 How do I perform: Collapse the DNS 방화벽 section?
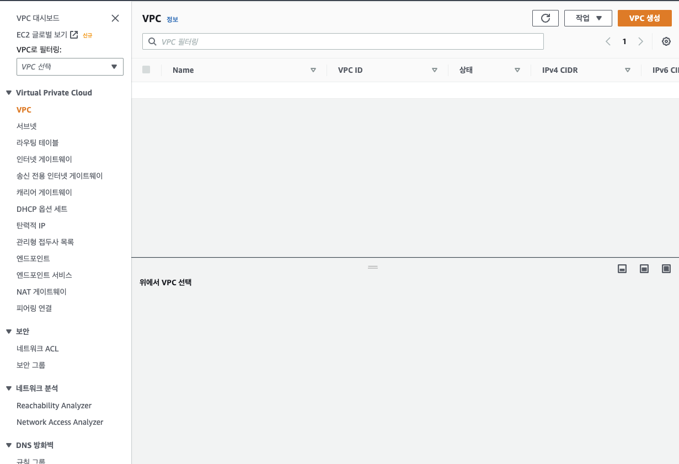click(x=9, y=445)
